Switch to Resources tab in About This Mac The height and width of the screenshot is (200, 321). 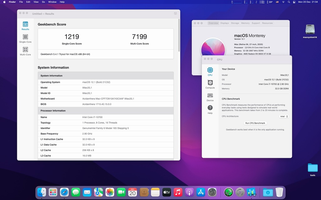[267, 23]
